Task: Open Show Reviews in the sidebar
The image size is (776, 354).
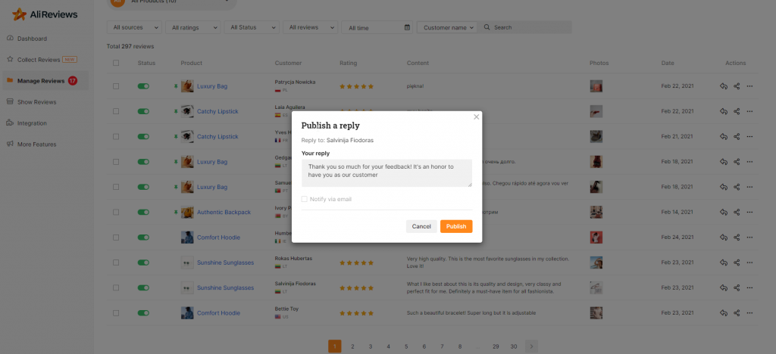Action: pyautogui.click(x=36, y=102)
